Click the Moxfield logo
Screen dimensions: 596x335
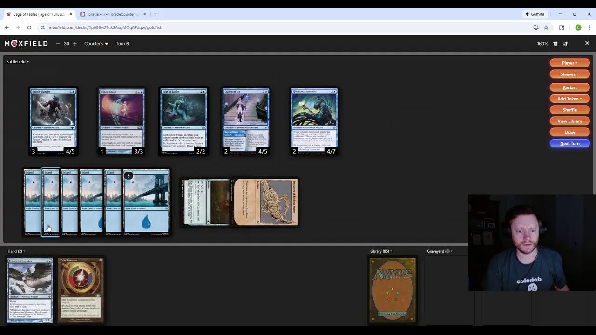[26, 44]
